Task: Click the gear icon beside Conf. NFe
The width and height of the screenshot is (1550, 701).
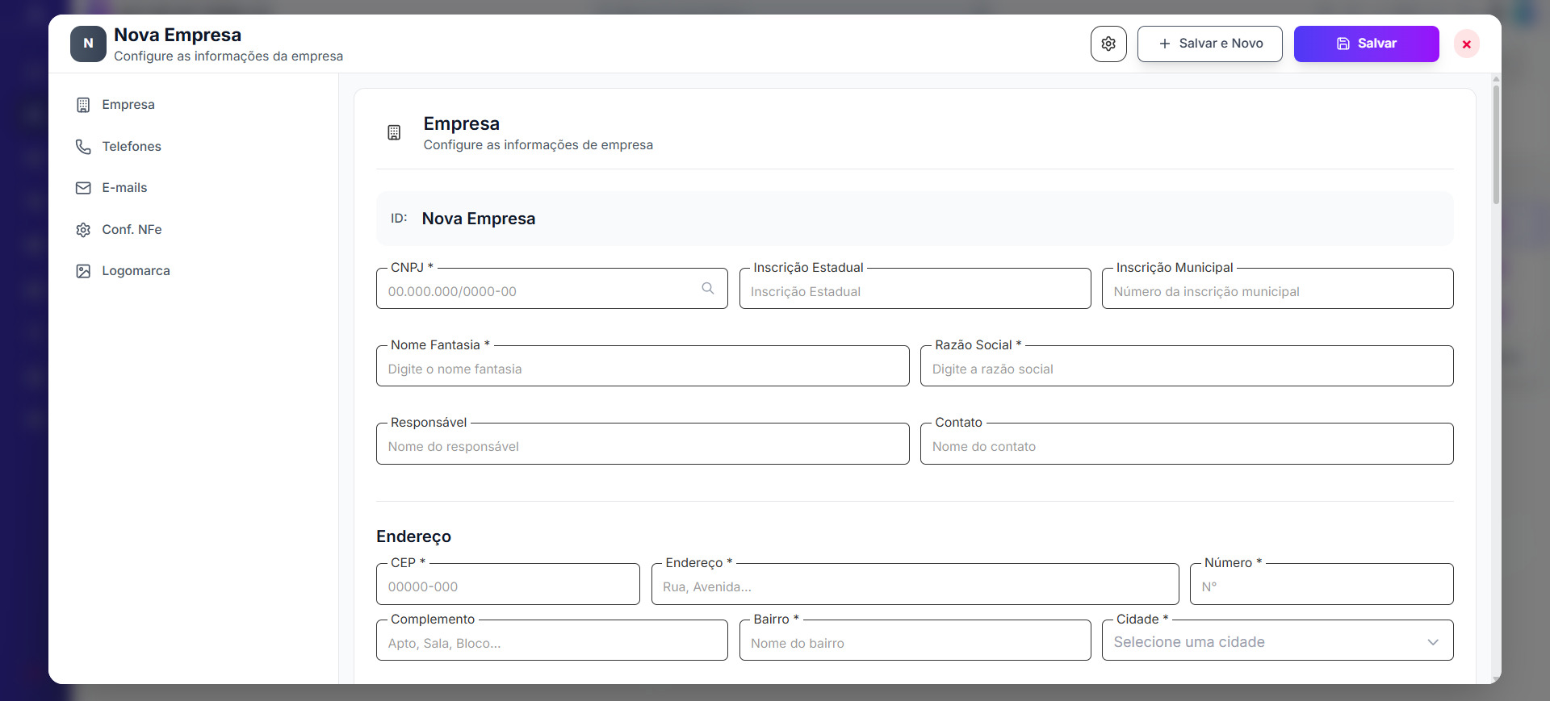Action: coord(83,230)
